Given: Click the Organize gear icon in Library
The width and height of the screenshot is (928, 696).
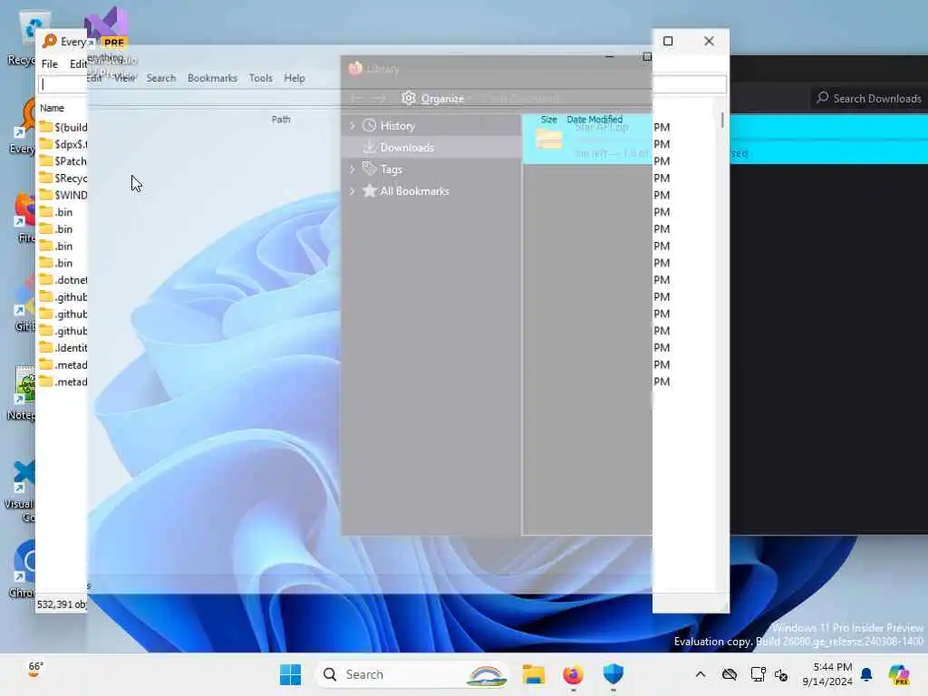Looking at the screenshot, I should click(x=409, y=98).
